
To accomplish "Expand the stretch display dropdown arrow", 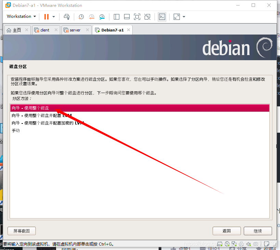I will (x=184, y=17).
